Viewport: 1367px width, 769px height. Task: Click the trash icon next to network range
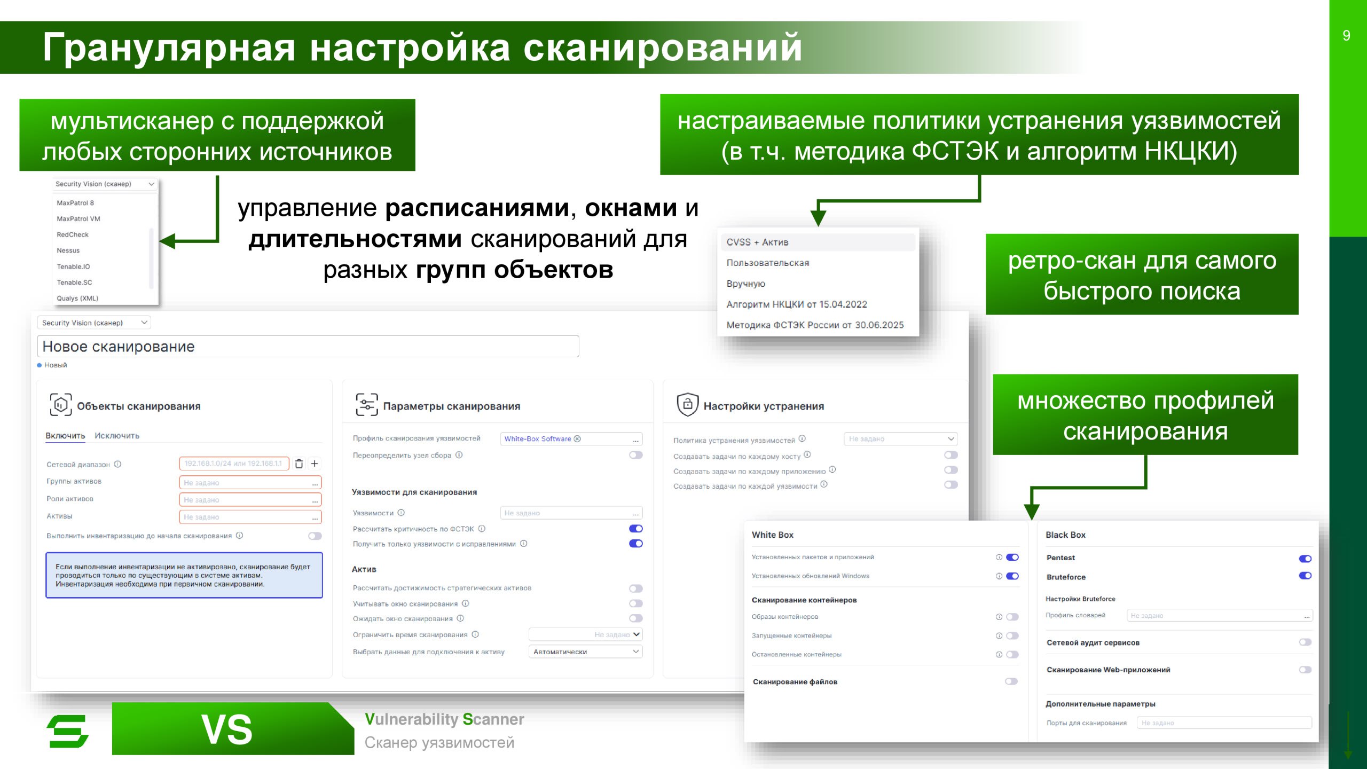click(299, 464)
